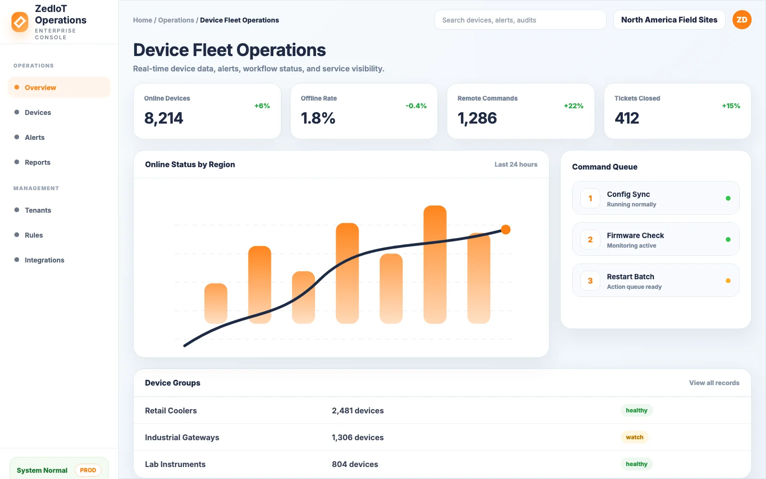This screenshot has height=479, width=766.
Task: Select the Remote Commands 1,286 card
Action: pyautogui.click(x=520, y=111)
